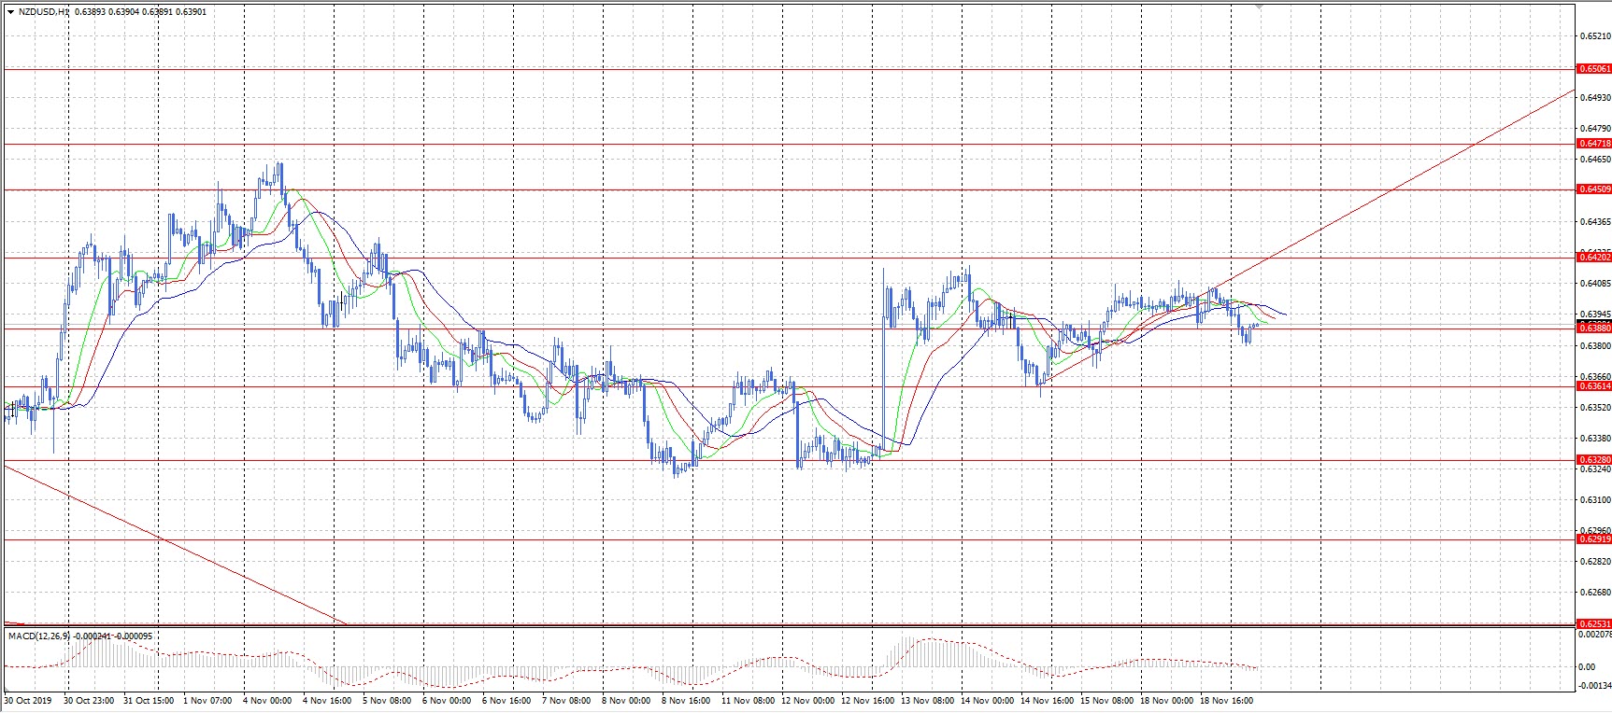Screen dimensions: 1612x713
Task: Click the 0.62680 price scale value
Action: [x=1595, y=593]
